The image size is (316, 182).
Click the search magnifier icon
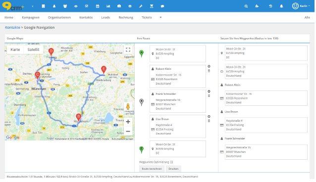(246, 6)
